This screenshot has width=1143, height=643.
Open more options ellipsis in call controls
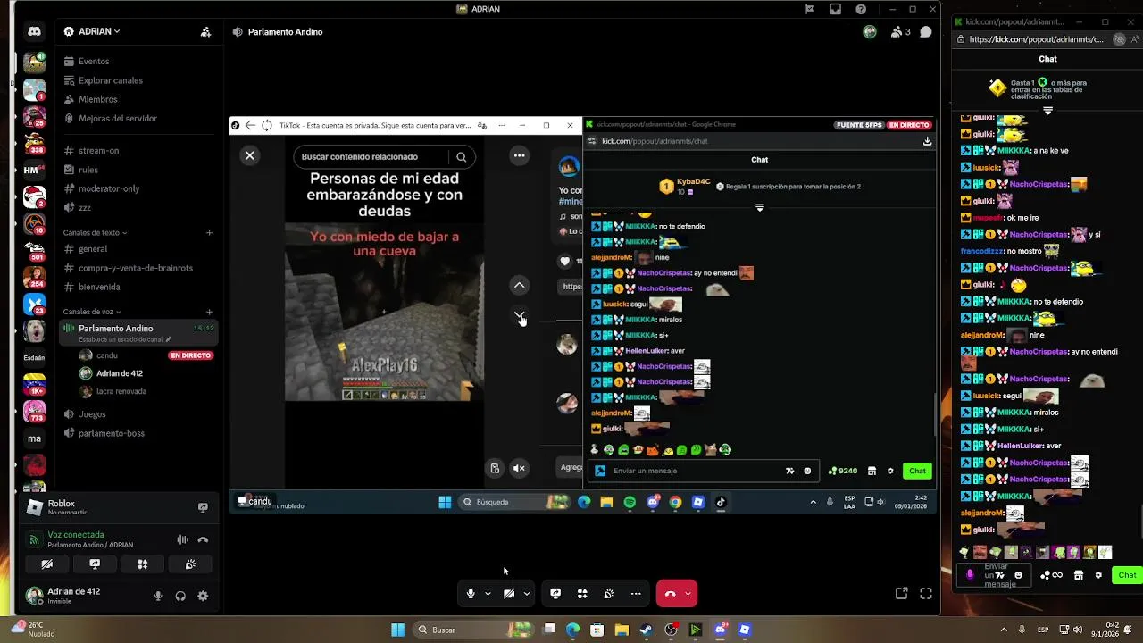tap(636, 593)
